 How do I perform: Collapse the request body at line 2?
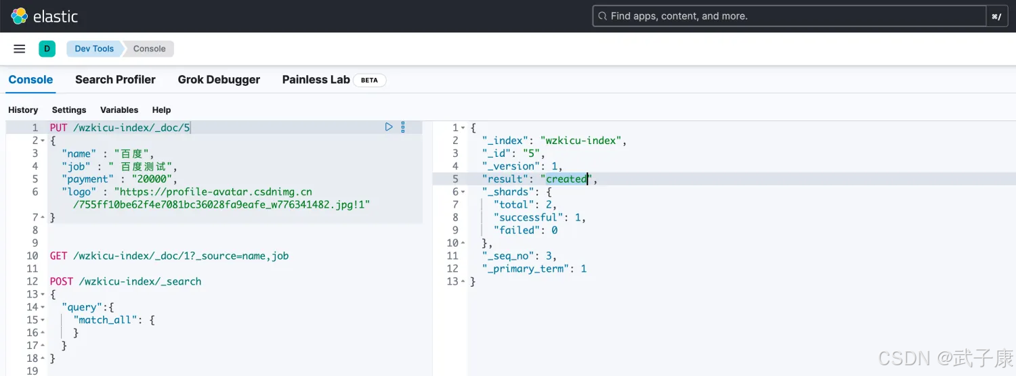coord(43,141)
